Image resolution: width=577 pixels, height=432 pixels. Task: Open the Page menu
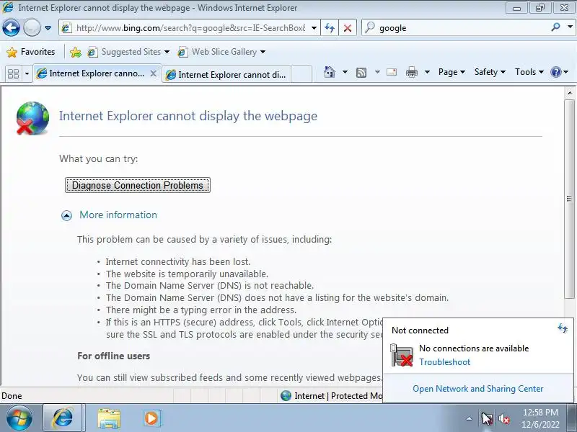[452, 72]
